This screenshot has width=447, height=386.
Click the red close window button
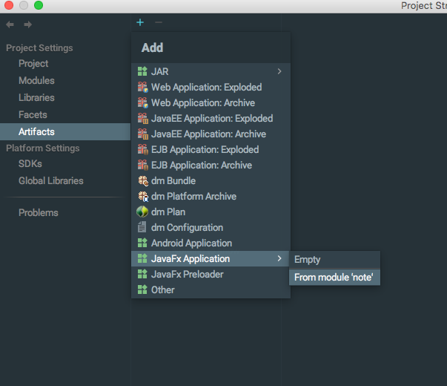(9, 5)
